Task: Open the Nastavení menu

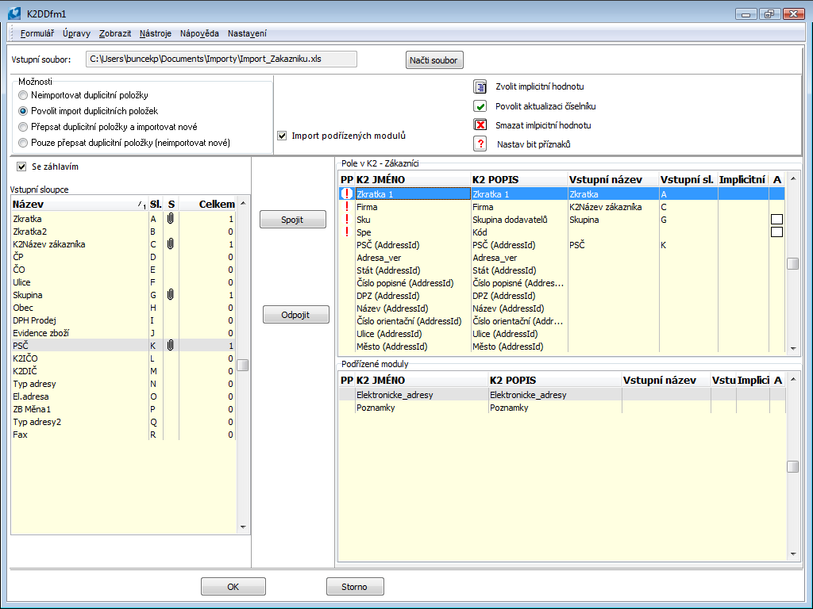Action: (247, 33)
